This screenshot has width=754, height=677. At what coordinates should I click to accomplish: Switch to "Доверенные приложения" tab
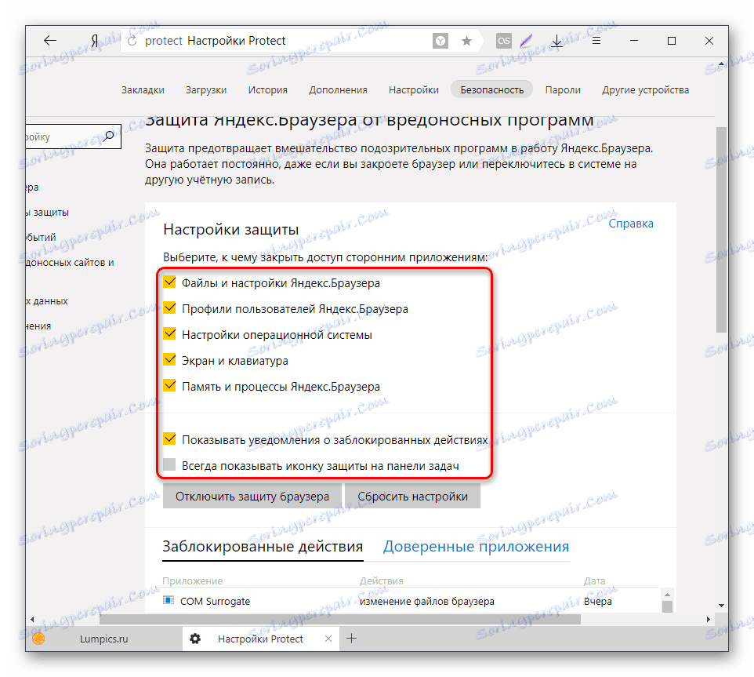coord(476,547)
